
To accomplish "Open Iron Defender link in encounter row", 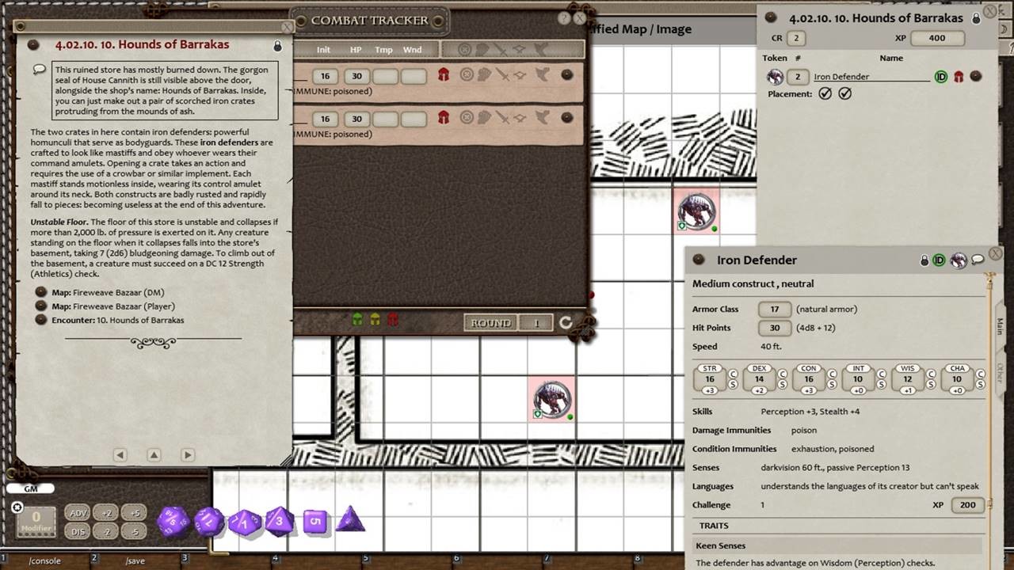I will coord(976,77).
